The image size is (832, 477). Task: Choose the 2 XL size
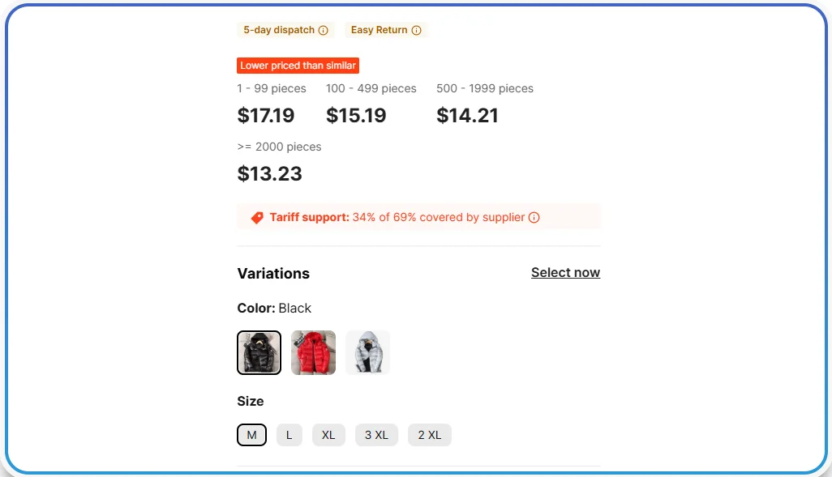pyautogui.click(x=429, y=435)
